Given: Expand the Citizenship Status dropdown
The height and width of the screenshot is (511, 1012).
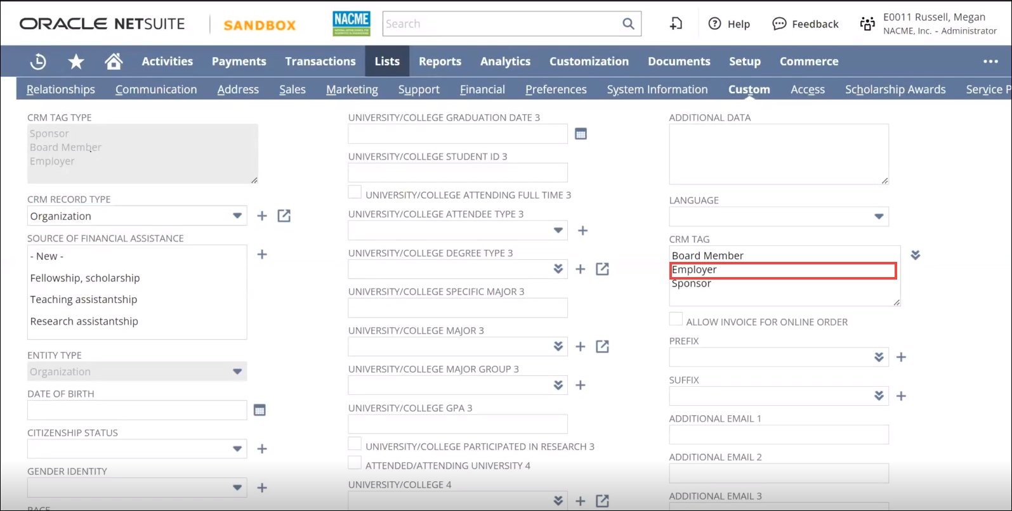Looking at the screenshot, I should (237, 449).
